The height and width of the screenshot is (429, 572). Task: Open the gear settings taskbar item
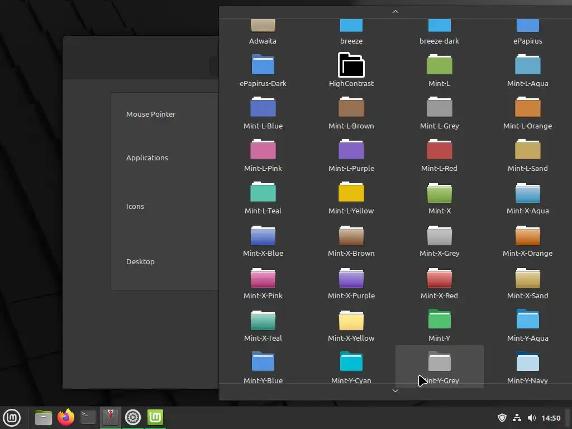coord(133,418)
